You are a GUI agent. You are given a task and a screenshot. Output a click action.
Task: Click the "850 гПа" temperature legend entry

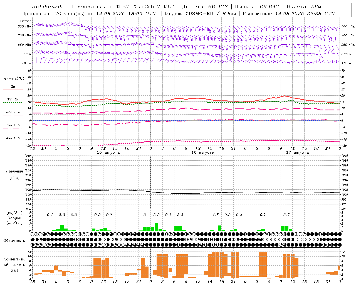tap(13, 112)
